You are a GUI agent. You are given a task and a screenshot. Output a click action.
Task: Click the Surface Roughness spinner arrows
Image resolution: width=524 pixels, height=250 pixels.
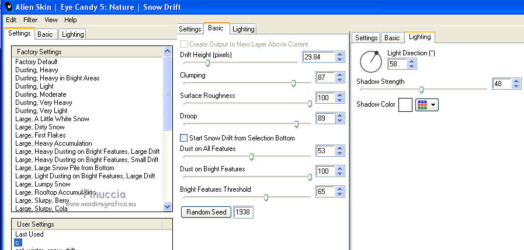(x=340, y=98)
